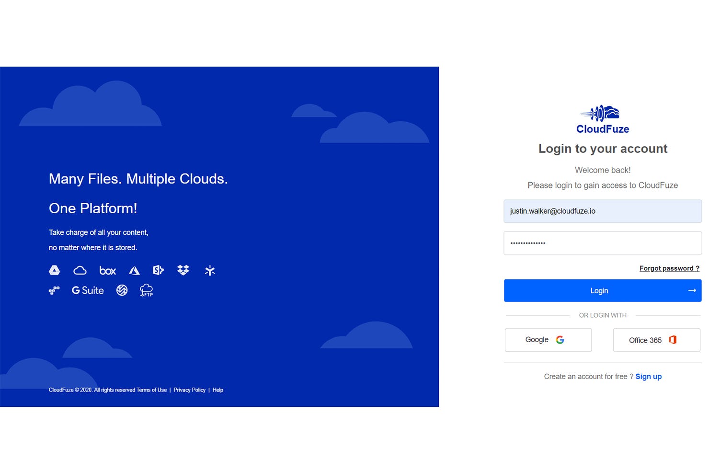This screenshot has height=473, width=709.
Task: Click the Sign up link
Action: click(648, 376)
